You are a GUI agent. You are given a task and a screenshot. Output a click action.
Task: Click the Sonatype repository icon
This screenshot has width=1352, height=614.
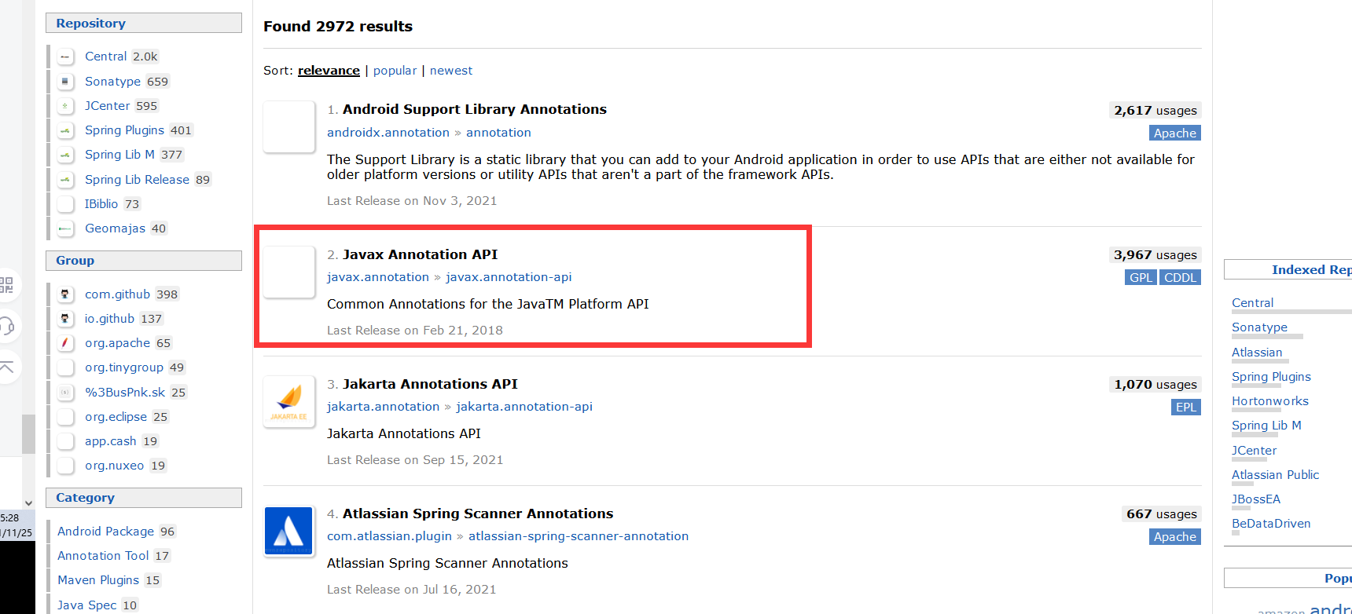click(x=65, y=81)
